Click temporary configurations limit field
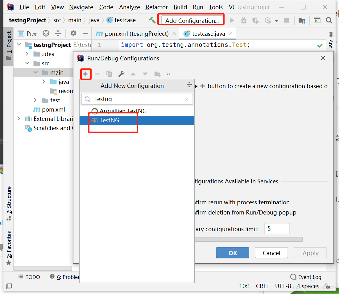 (277, 229)
